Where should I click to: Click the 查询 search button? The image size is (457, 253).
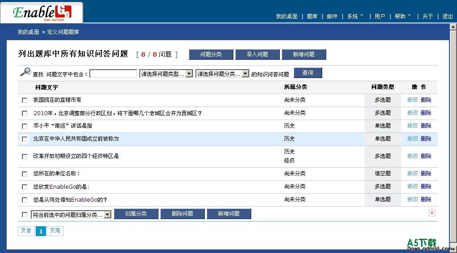pyautogui.click(x=307, y=73)
